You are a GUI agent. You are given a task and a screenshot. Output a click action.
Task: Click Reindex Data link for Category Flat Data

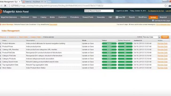pos(162,56)
